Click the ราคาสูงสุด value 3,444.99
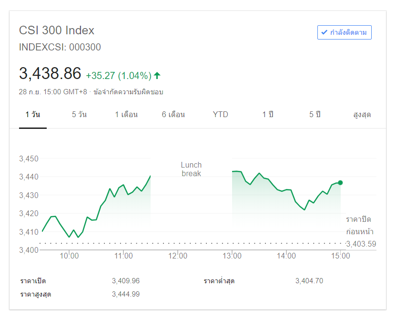Viewport: 396px width, 318px height. (x=126, y=294)
